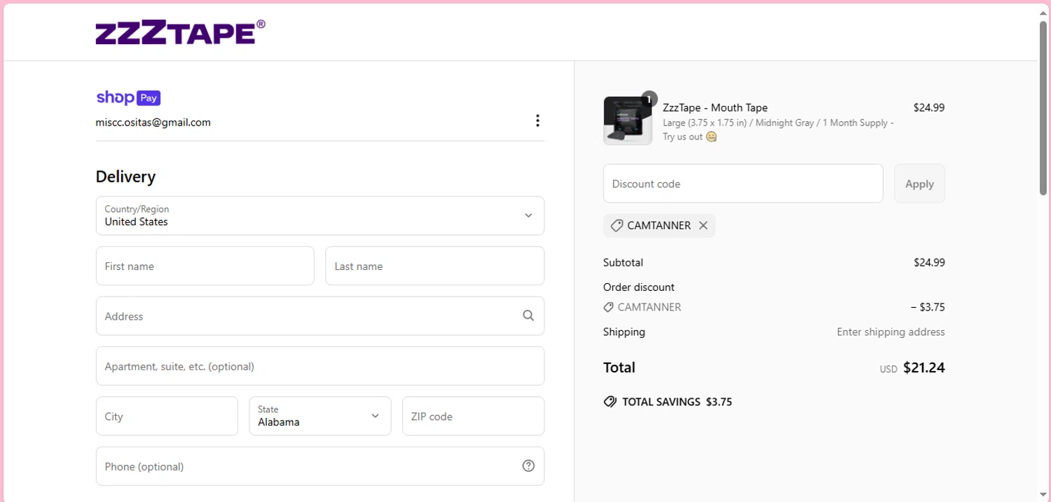Click the quantity badge on product thumbnail
Viewport: 1051px width, 502px height.
tap(649, 100)
